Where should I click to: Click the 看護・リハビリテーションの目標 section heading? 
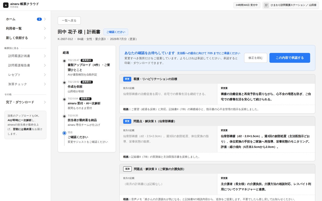coord(155,79)
